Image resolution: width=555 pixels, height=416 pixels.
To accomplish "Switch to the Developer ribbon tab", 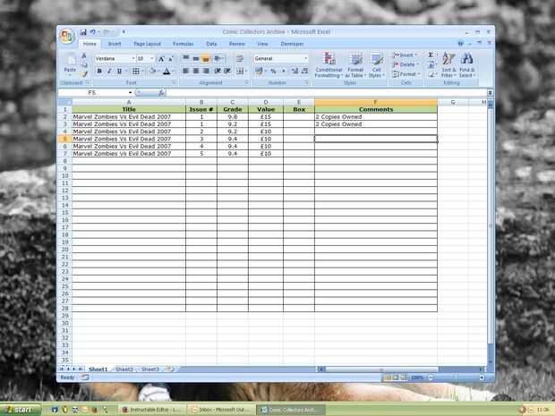I will (x=292, y=44).
